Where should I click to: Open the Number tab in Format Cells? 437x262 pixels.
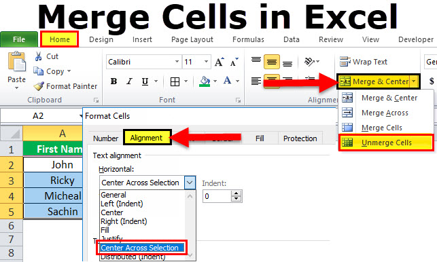[105, 138]
